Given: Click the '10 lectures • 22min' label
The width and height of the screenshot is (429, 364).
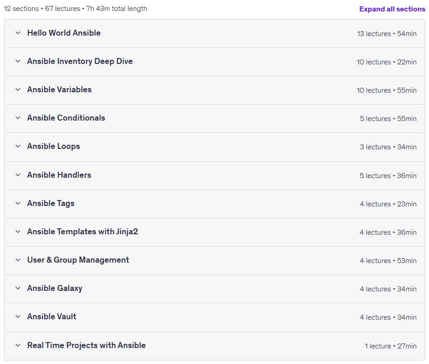Looking at the screenshot, I should (387, 62).
